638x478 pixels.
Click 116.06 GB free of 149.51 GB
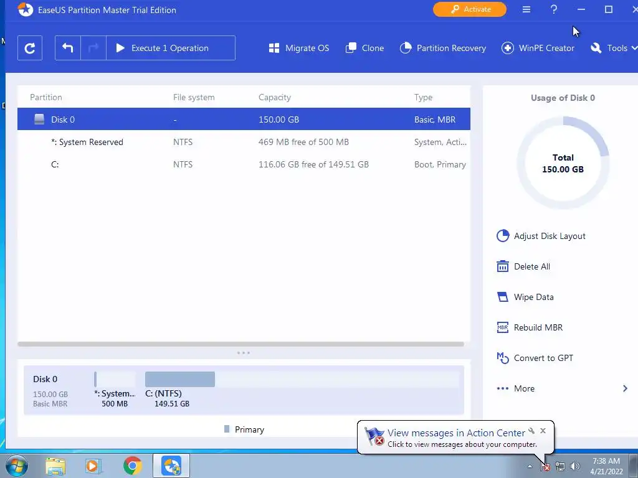pos(313,164)
